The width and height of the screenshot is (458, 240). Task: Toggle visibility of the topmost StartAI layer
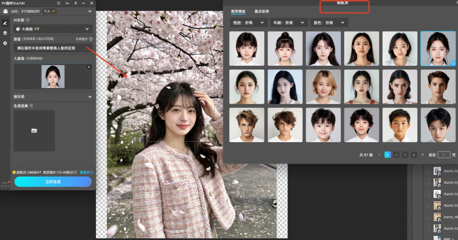428,171
